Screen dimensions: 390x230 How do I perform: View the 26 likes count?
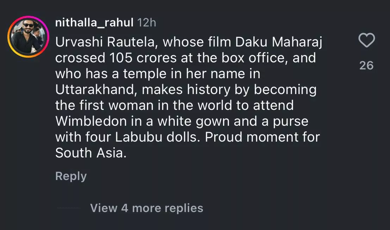click(366, 65)
